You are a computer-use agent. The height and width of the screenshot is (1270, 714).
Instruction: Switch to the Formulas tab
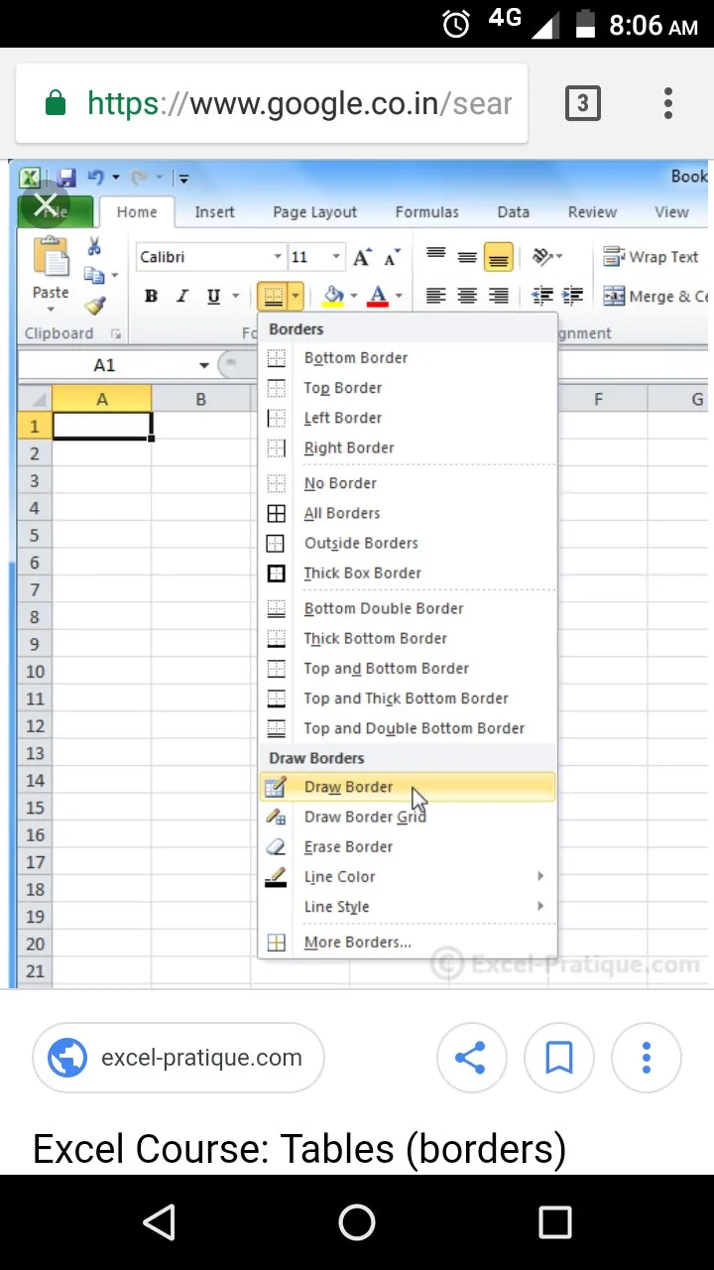pos(426,211)
